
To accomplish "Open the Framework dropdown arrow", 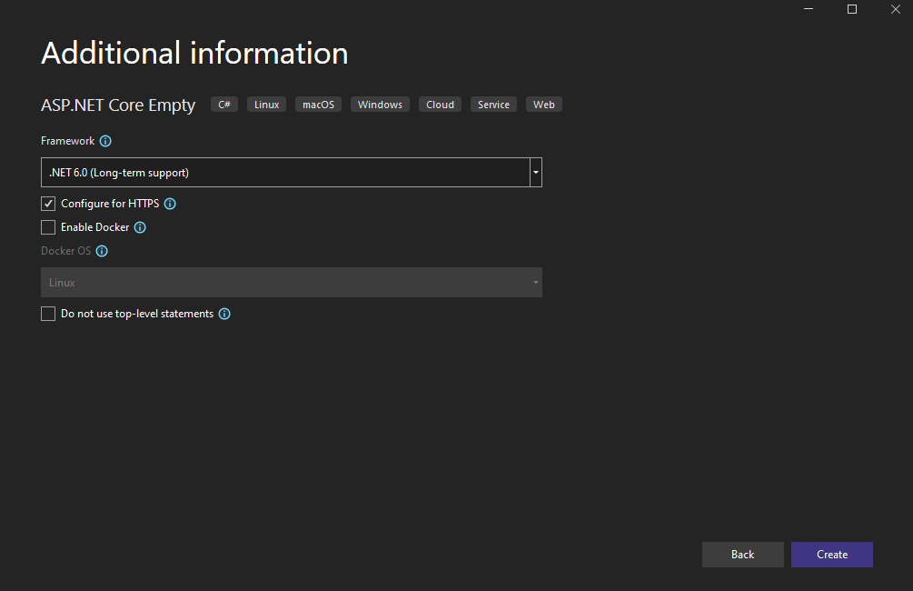I will 536,172.
